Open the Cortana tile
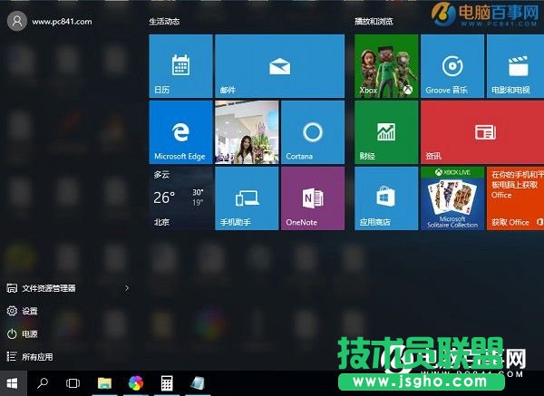This screenshot has height=396, width=544. (313, 132)
